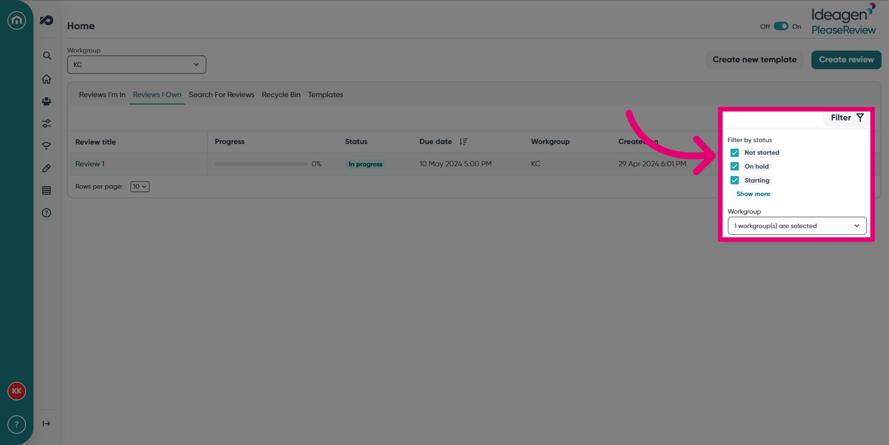The image size is (889, 445).
Task: Click the Status column header
Action: [356, 142]
